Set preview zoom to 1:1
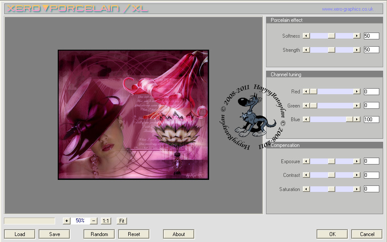Image resolution: width=387 pixels, height=242 pixels. [x=106, y=221]
